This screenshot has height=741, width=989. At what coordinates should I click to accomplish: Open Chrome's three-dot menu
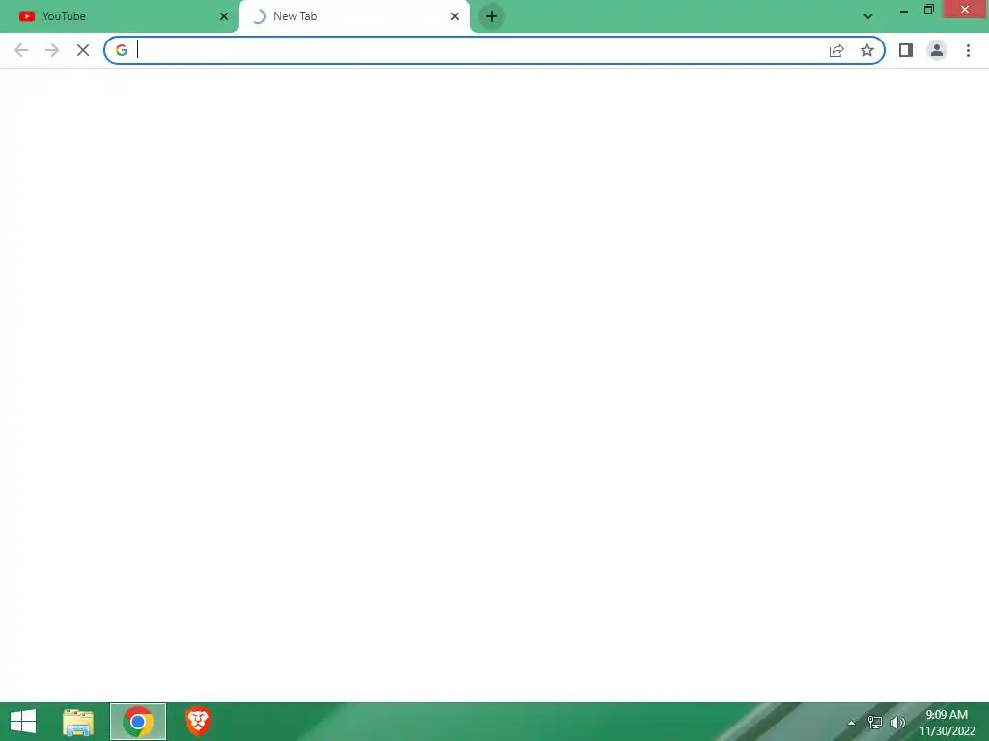(968, 50)
